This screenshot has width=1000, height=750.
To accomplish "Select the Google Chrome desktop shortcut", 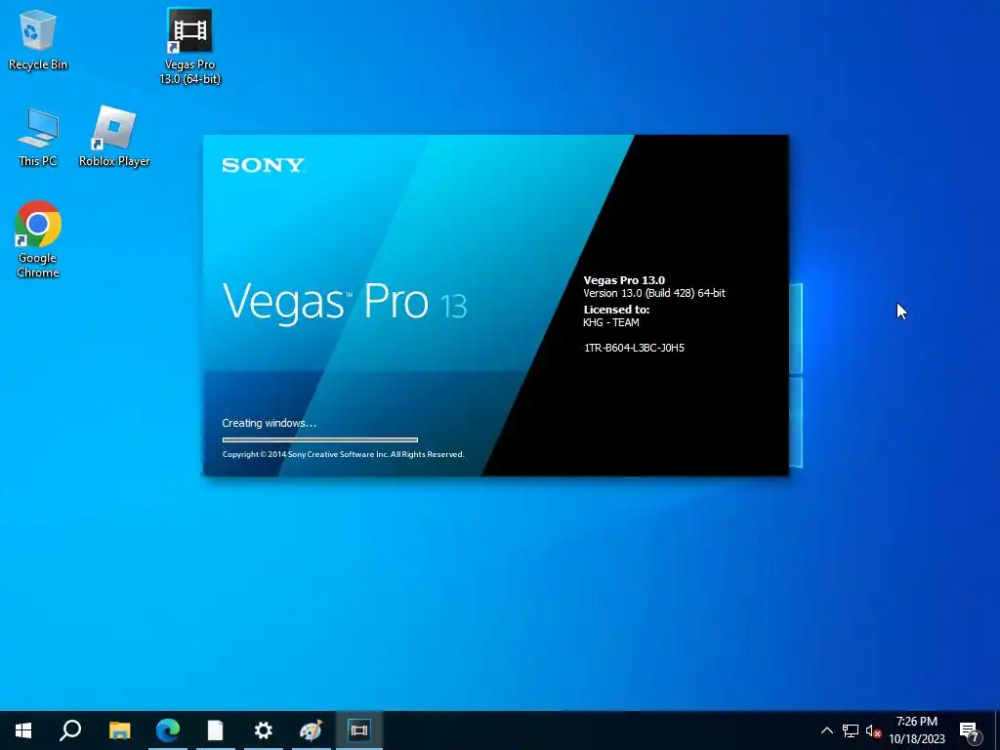I will pyautogui.click(x=38, y=240).
